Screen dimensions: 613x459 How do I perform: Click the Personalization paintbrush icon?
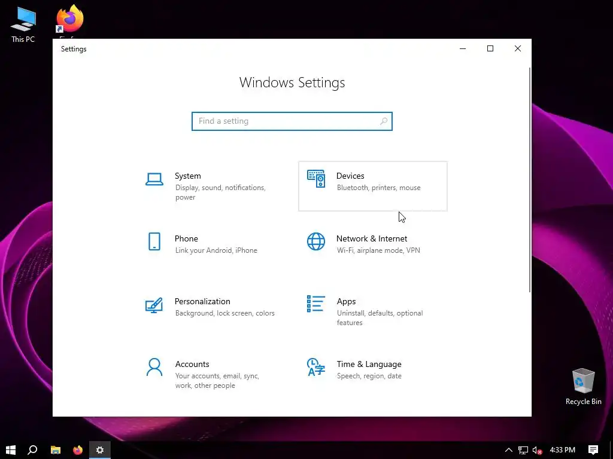pos(154,305)
